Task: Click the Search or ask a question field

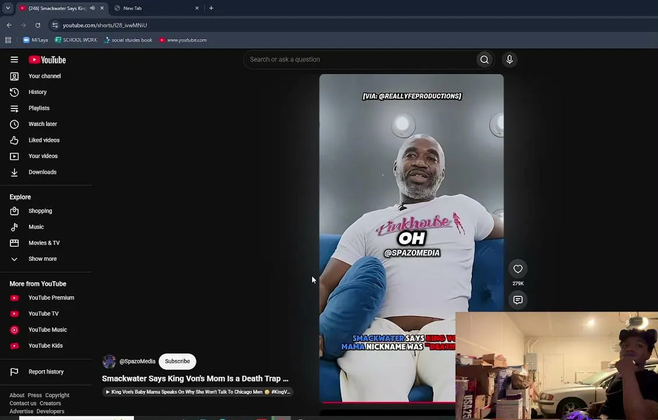Action: [x=360, y=60]
